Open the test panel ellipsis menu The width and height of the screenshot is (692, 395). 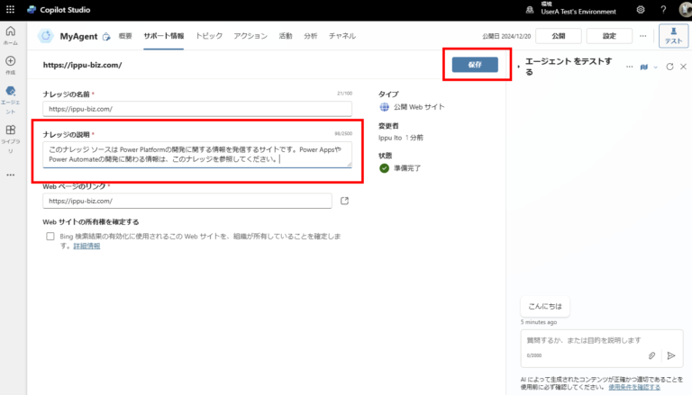(x=629, y=67)
